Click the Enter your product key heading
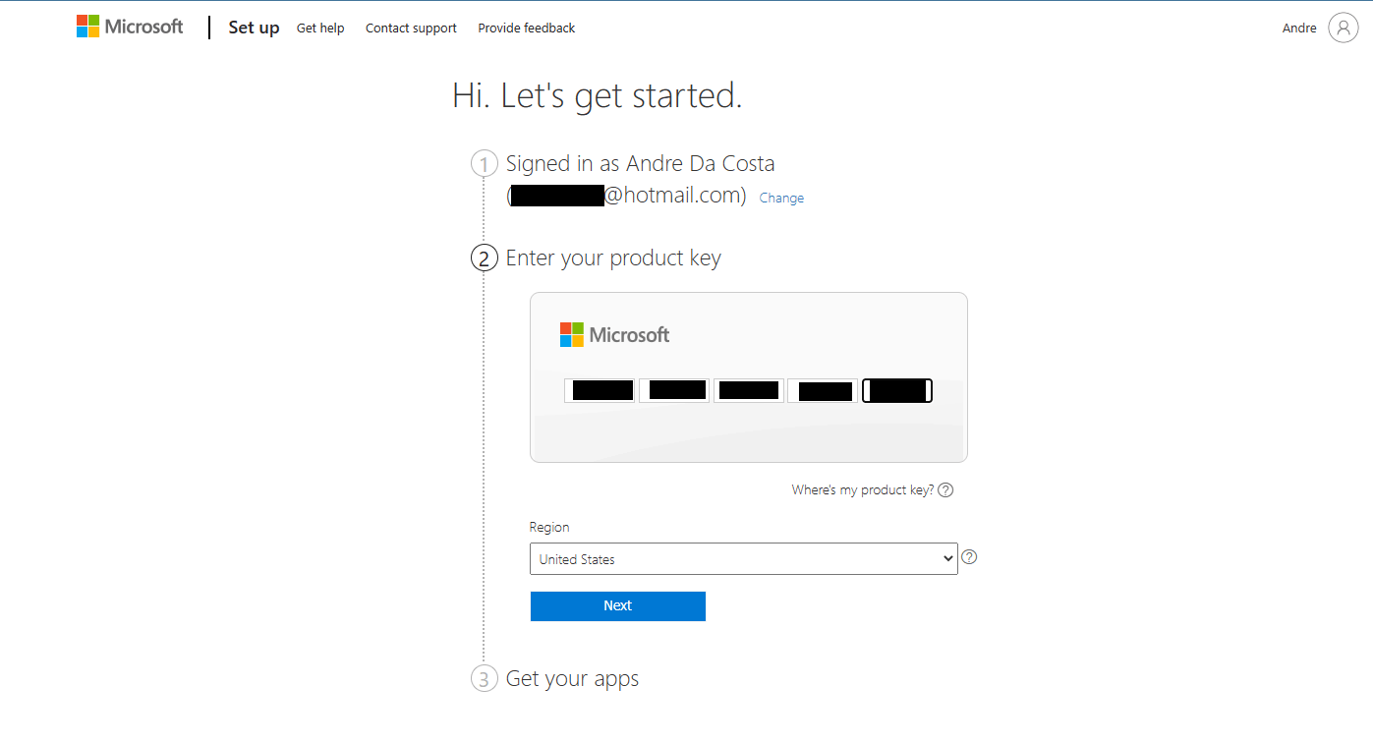Viewport: 1373px width, 744px height. click(x=613, y=258)
